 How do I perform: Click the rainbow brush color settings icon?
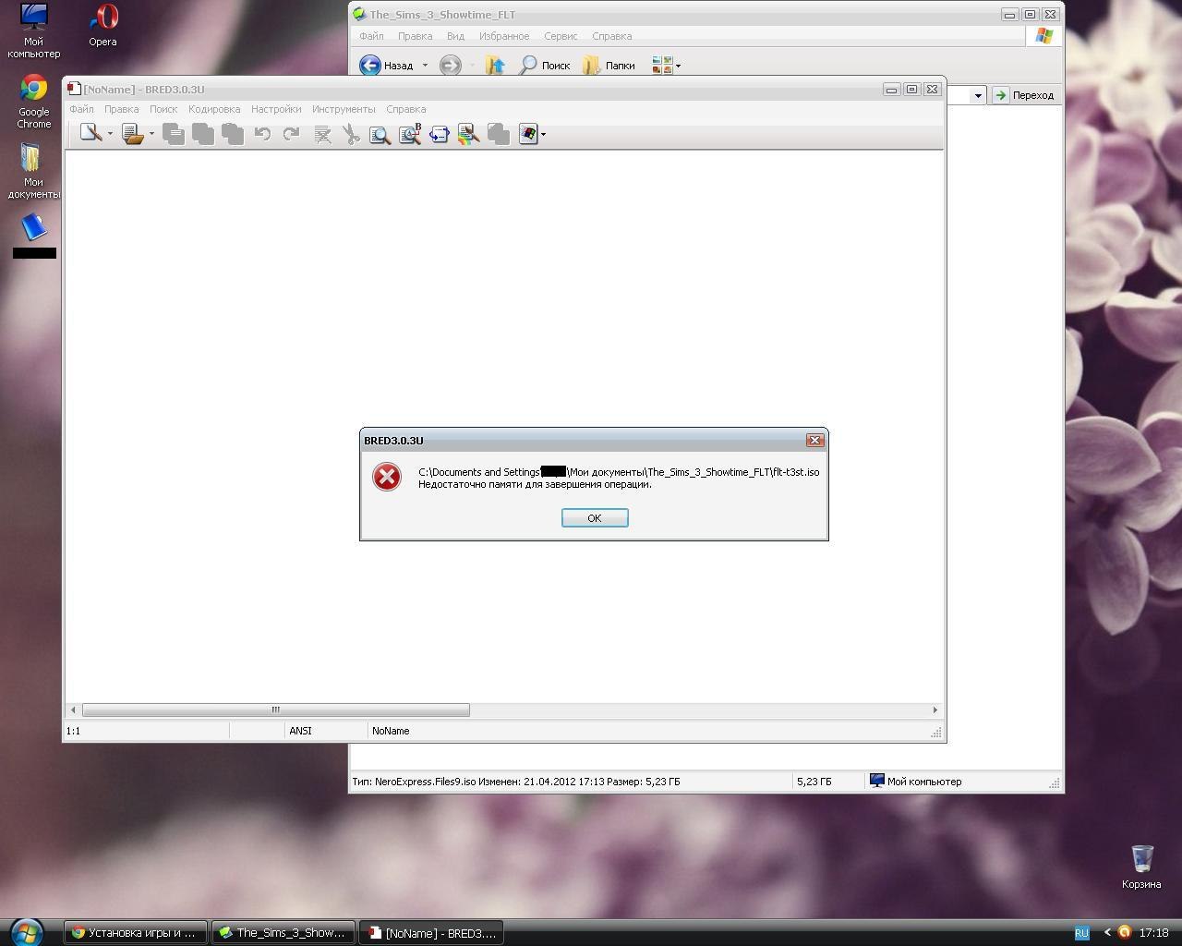(468, 135)
